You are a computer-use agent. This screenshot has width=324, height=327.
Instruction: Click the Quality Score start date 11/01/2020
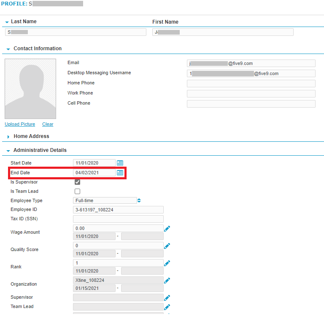coord(94,254)
